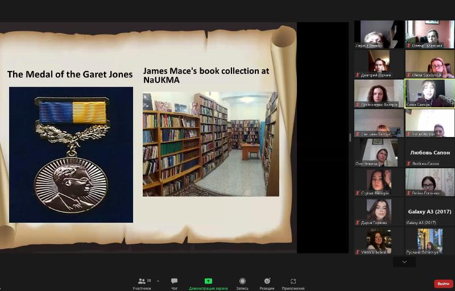Open the Реакции reactions menu
This screenshot has width=455, height=291.
click(x=267, y=283)
